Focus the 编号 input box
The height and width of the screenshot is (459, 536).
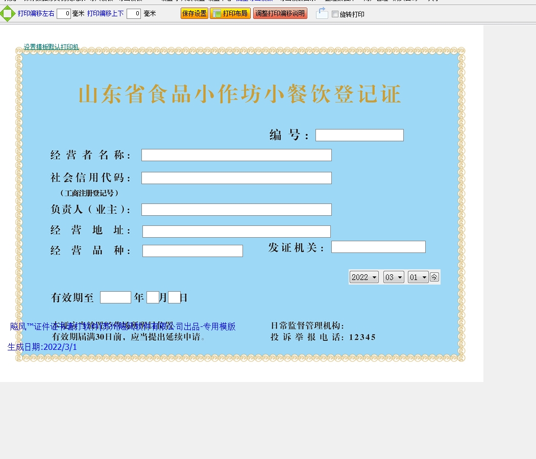(359, 135)
